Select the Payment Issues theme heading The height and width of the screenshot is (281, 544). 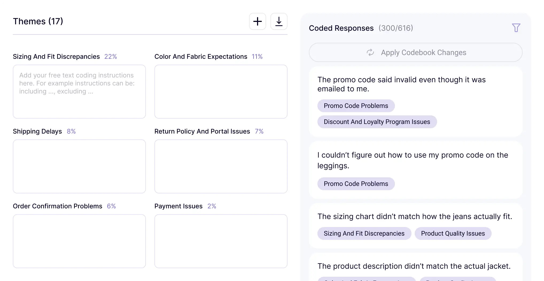[x=178, y=206]
